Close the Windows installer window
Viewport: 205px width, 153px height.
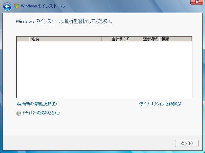pos(197,2)
